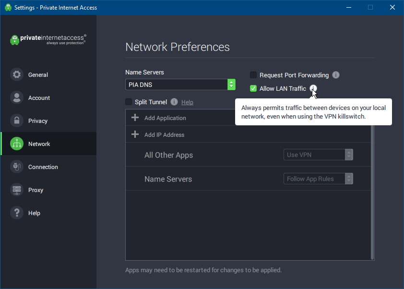Enable the Split Tunnel checkbox
404x289 pixels.
click(129, 102)
